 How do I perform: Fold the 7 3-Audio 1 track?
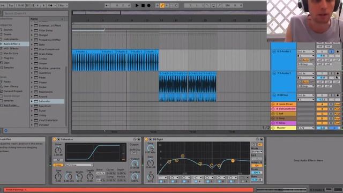(274, 73)
